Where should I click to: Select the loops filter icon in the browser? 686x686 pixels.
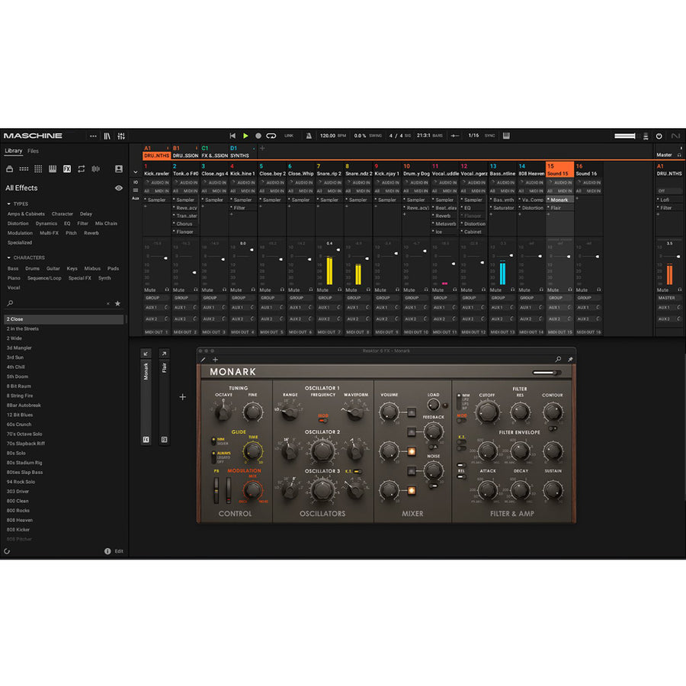pos(82,169)
